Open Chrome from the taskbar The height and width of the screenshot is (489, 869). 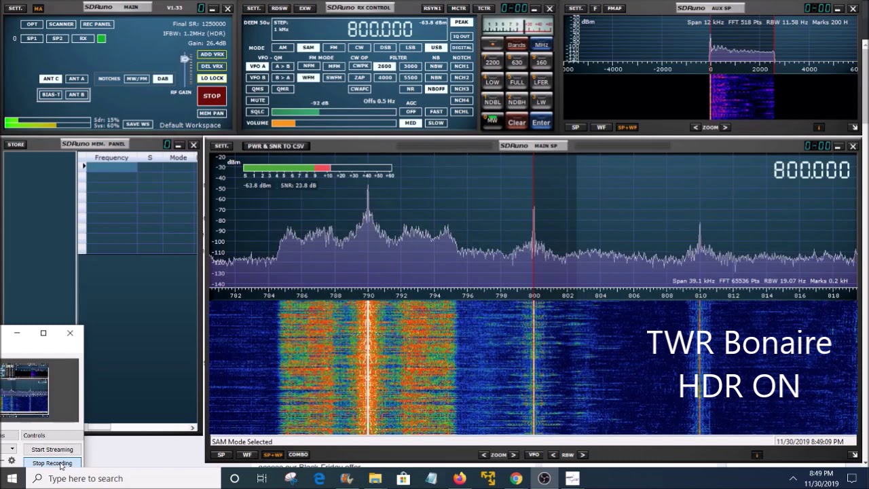pos(516,479)
